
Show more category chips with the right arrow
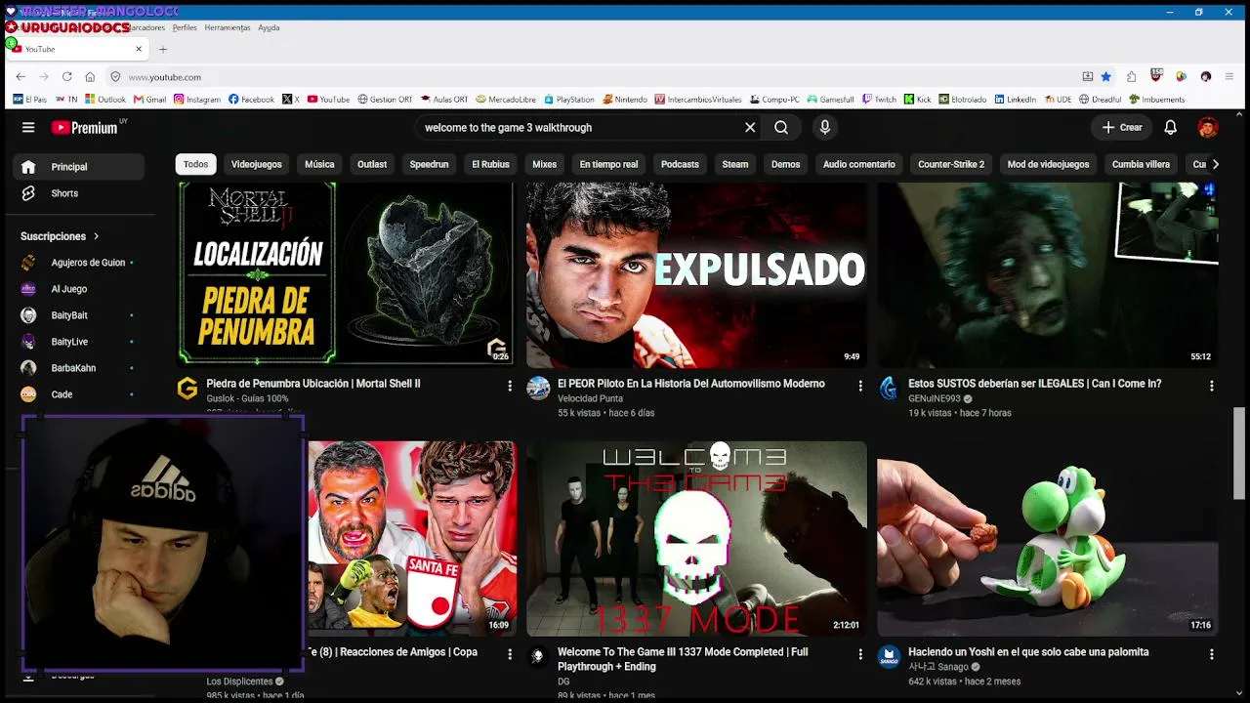[x=1215, y=164]
